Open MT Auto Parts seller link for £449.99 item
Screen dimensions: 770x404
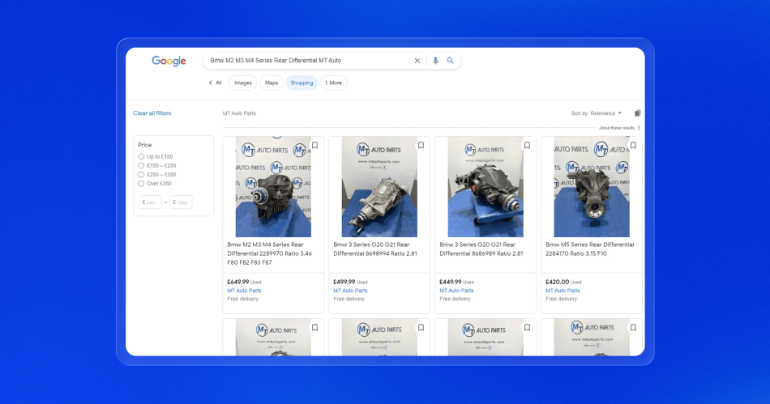[x=456, y=291]
